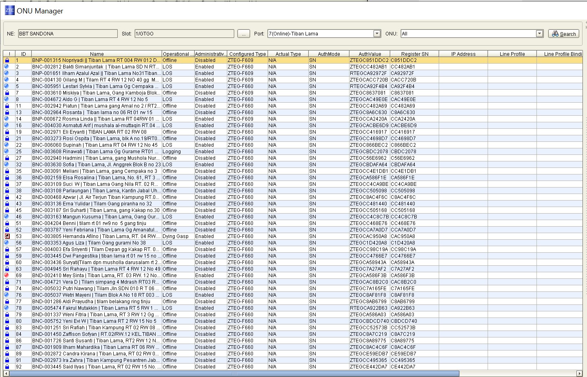The width and height of the screenshot is (587, 377).
Task: Click the lock icon of ONU ID 1
Action: point(7,60)
